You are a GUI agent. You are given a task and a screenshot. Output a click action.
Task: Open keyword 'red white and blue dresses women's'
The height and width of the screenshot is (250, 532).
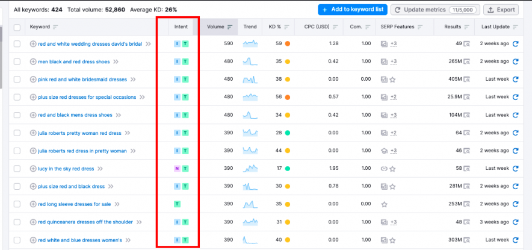pos(80,240)
